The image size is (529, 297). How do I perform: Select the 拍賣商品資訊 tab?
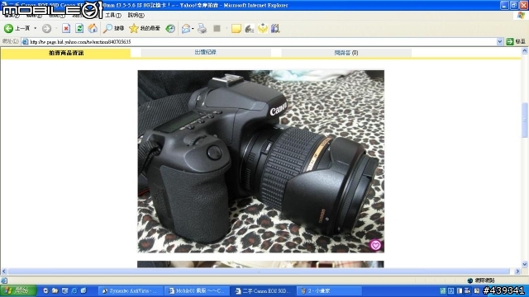66,53
